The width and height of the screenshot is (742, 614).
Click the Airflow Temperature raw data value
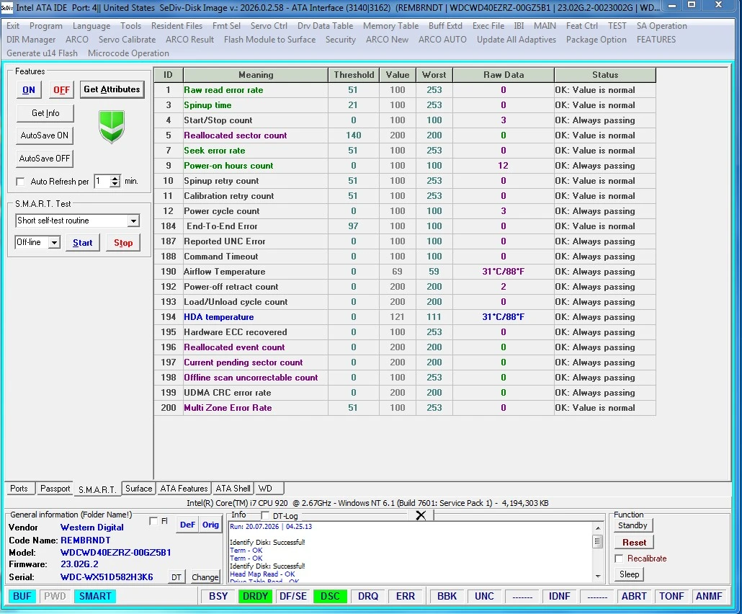pyautogui.click(x=503, y=272)
